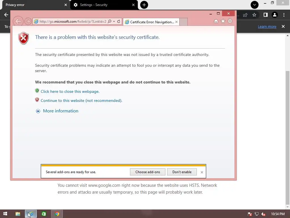Toggle Chrome side panel
The image size is (290, 218).
(266, 15)
